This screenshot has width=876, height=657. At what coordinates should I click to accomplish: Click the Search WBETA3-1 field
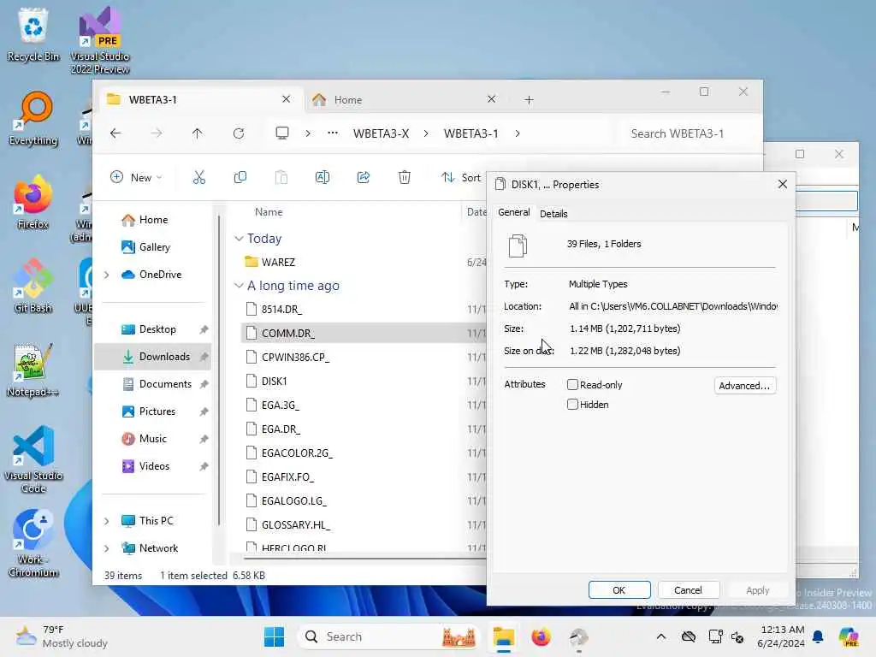(x=687, y=133)
